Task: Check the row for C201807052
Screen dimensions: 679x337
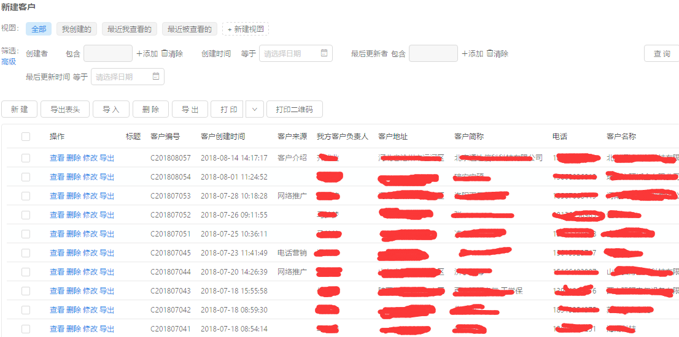Action: (x=26, y=214)
